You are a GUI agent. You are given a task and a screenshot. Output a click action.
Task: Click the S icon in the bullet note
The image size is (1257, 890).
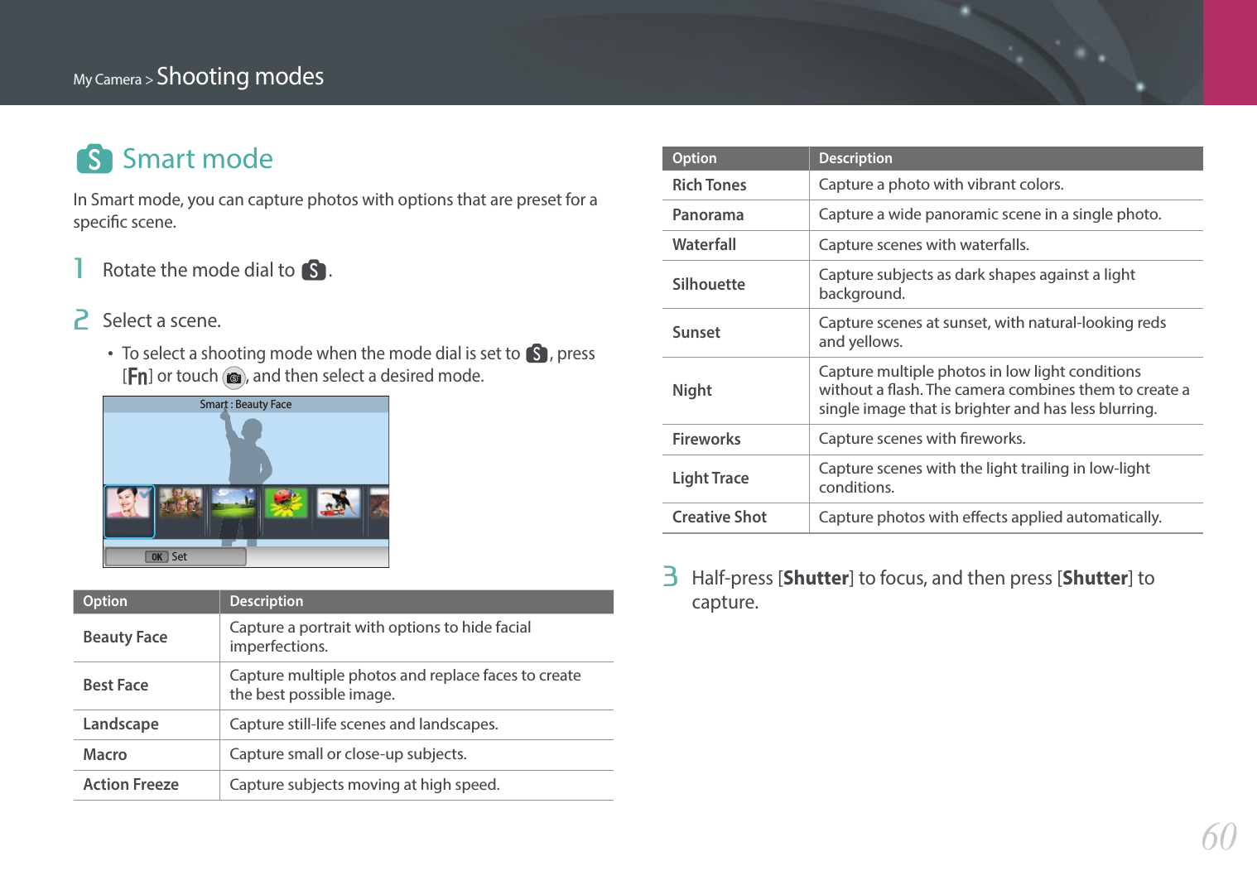[x=537, y=354]
